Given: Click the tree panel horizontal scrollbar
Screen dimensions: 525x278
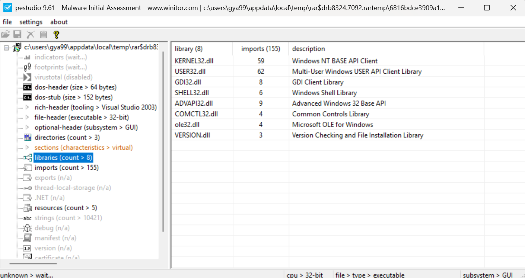Looking at the screenshot, I should click(33, 263).
